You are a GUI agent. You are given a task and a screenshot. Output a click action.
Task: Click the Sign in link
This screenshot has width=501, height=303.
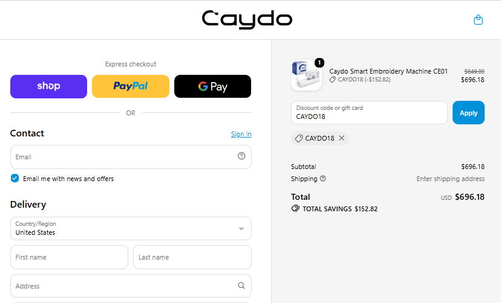[241, 134]
